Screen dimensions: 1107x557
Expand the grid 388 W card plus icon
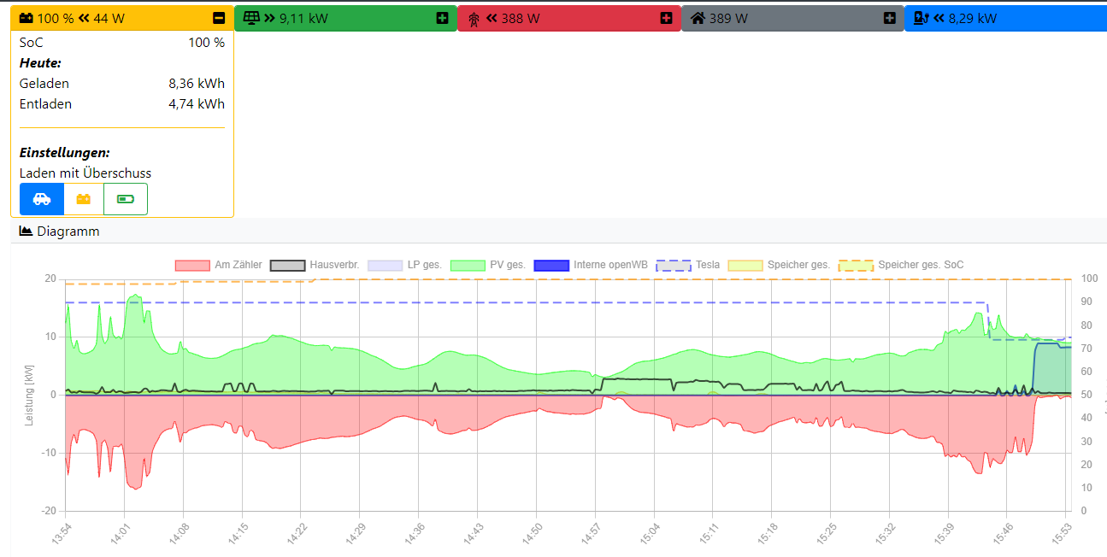[x=666, y=18]
